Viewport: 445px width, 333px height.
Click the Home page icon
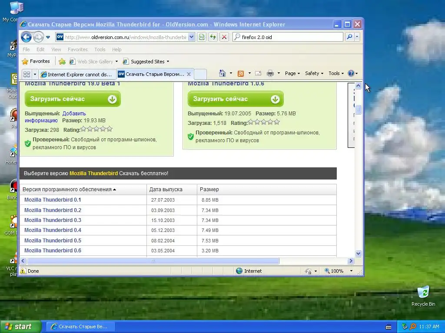click(222, 73)
